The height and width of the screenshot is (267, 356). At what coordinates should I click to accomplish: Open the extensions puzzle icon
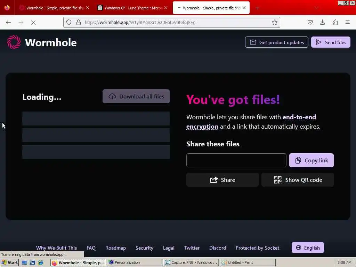coord(335,22)
